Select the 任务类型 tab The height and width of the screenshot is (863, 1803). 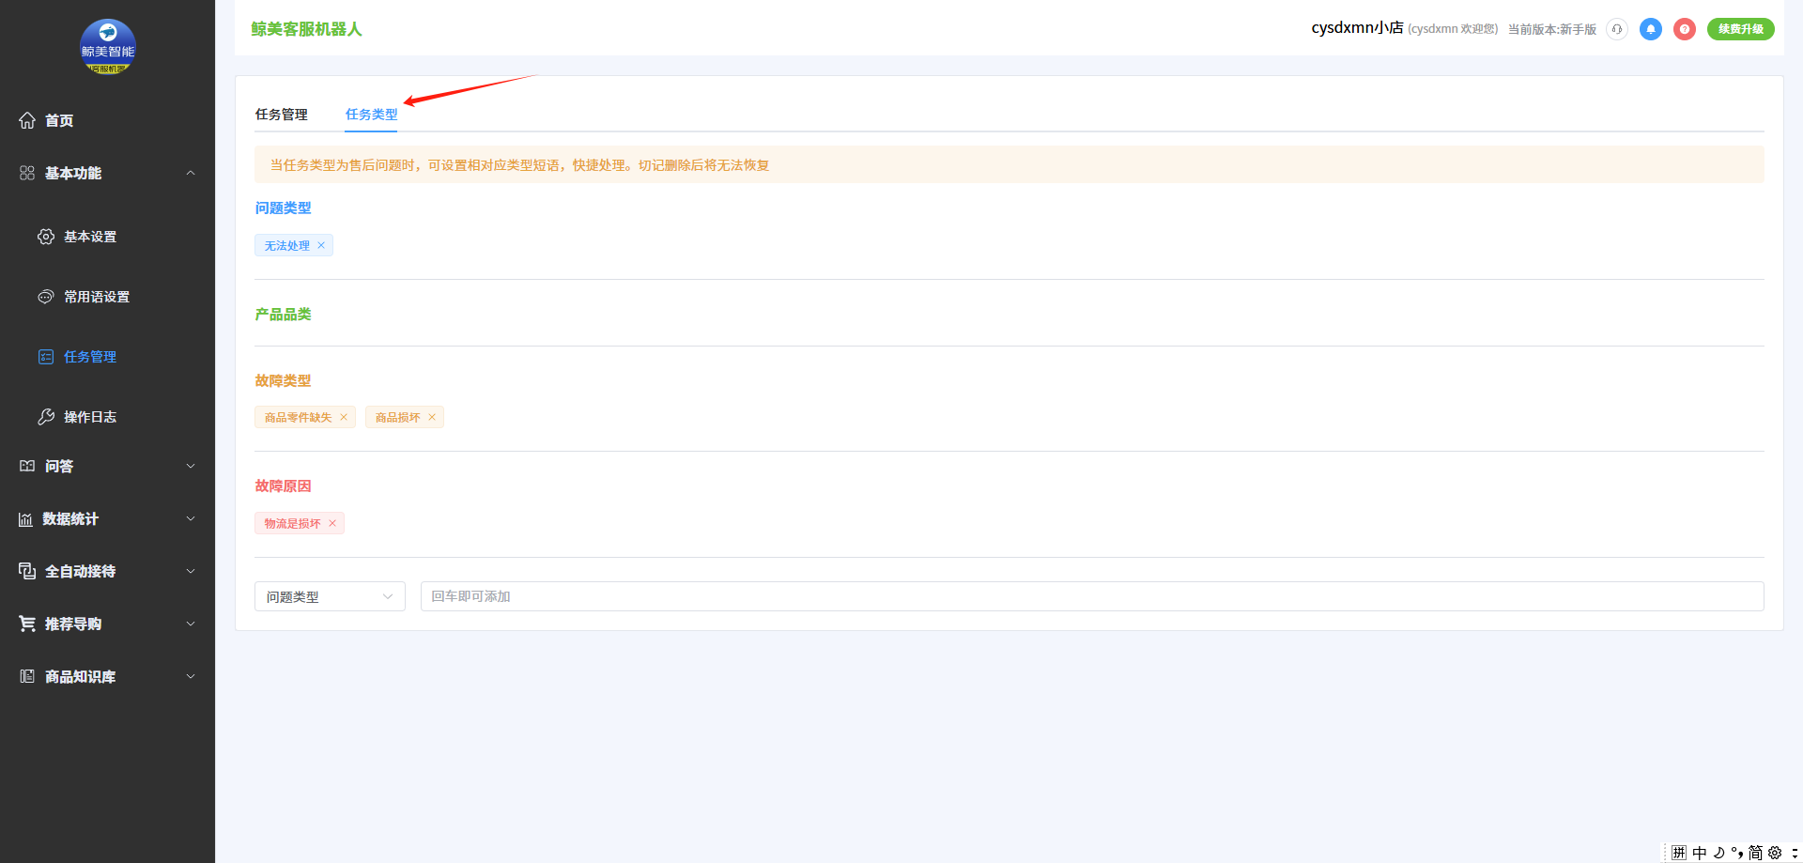[x=371, y=115]
